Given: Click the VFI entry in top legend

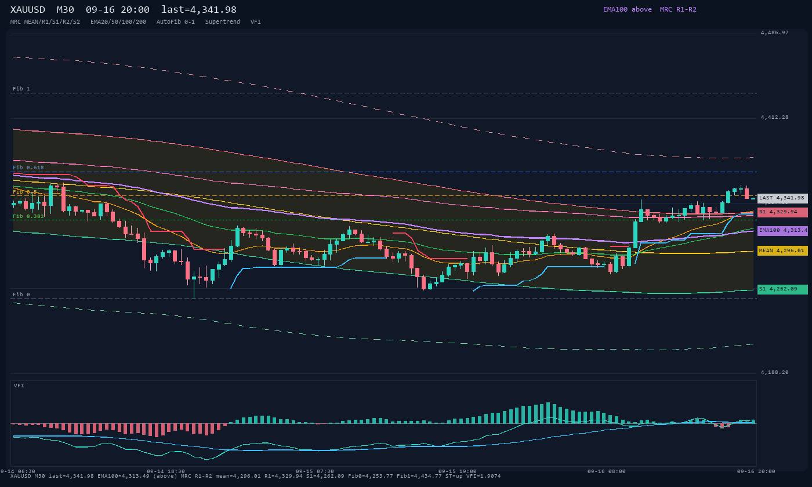Looking at the screenshot, I should coord(256,21).
